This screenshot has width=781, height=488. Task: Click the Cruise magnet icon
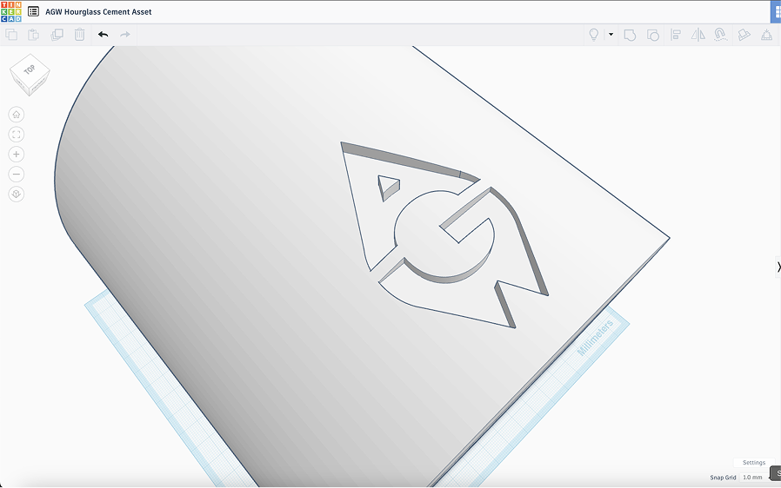[720, 35]
